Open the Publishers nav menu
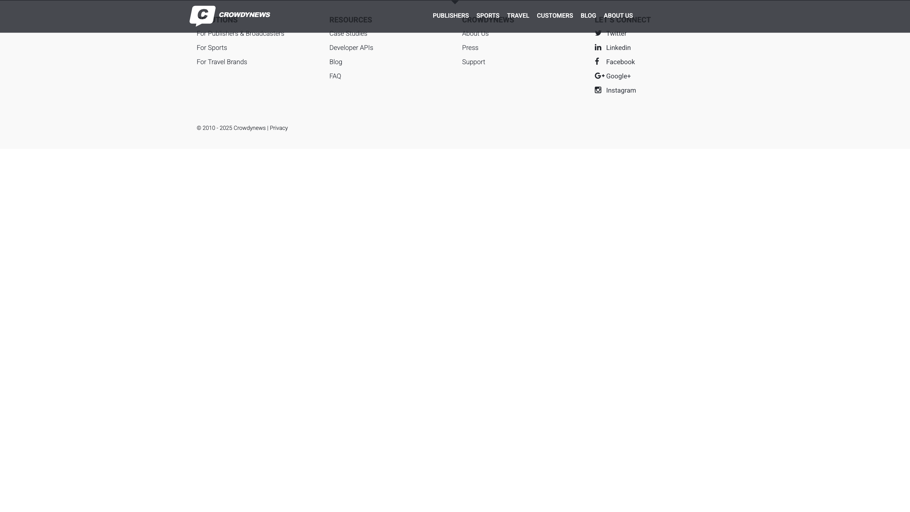 coord(450,15)
